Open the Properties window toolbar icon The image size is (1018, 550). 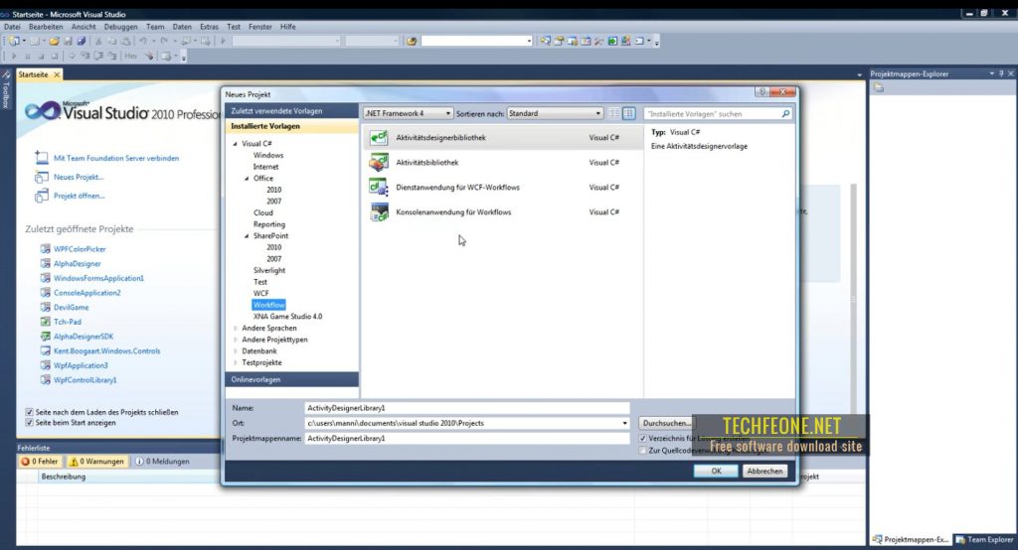(x=559, y=41)
